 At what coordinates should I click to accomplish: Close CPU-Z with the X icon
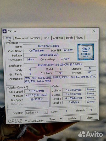94,31
